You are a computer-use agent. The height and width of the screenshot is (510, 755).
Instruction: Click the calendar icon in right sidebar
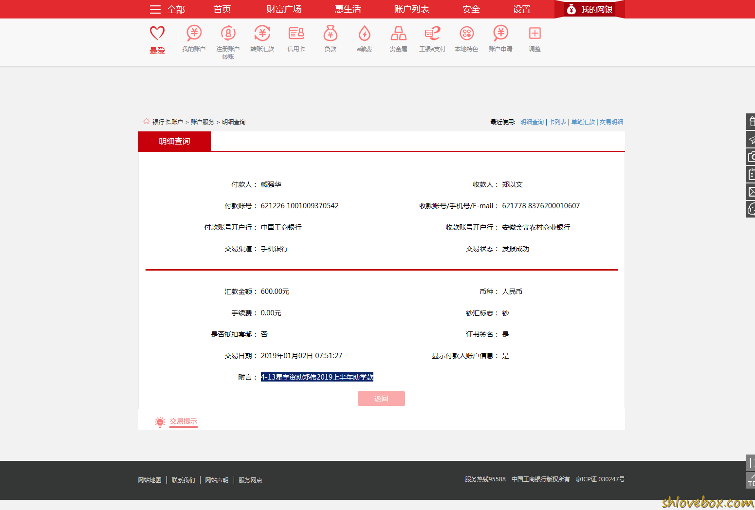coord(751,174)
